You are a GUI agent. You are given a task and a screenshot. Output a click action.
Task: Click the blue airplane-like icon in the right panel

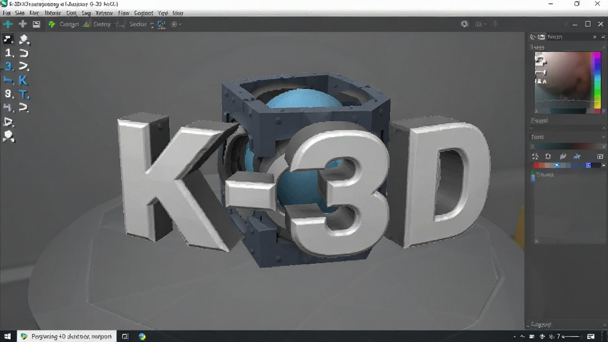click(x=577, y=157)
